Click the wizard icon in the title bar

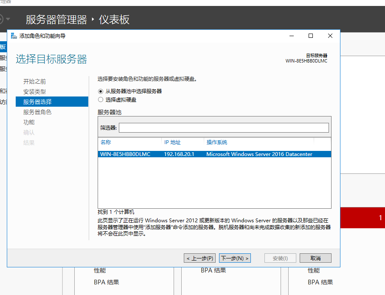(x=14, y=36)
